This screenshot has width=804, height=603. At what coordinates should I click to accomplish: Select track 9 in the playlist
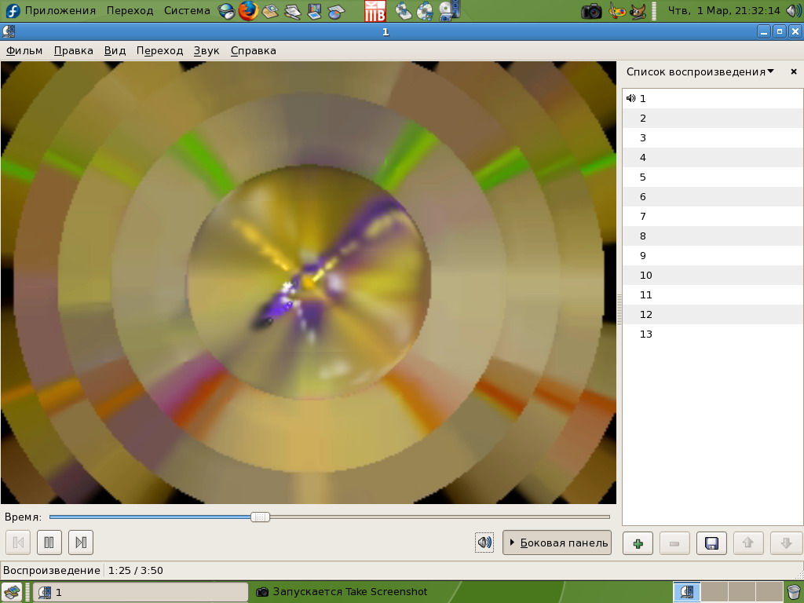[x=713, y=256]
